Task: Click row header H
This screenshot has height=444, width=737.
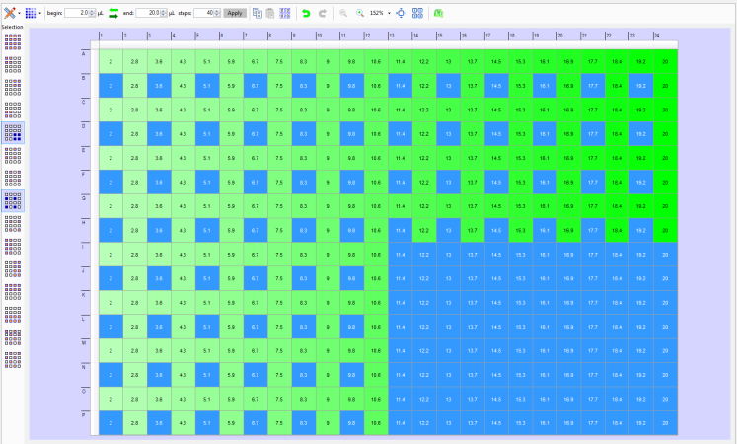Action: (89, 225)
